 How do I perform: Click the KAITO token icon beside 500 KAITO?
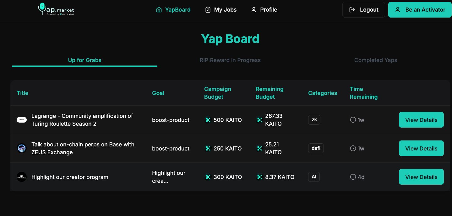click(208, 120)
